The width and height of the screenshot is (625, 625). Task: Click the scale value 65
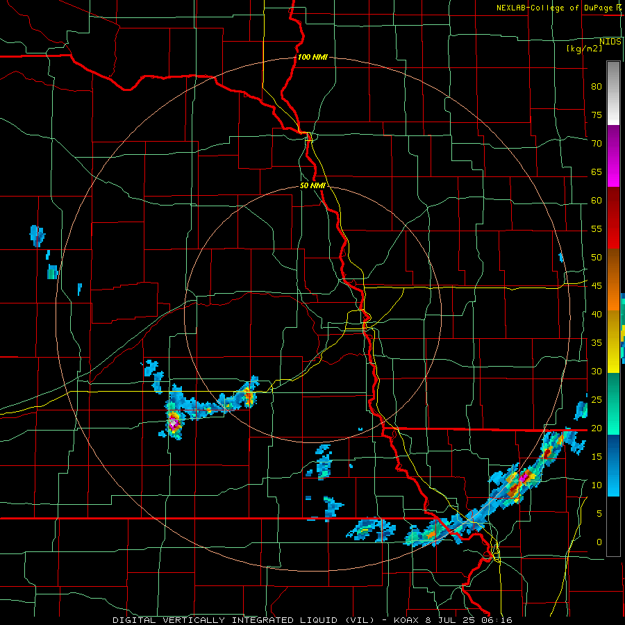(x=597, y=172)
